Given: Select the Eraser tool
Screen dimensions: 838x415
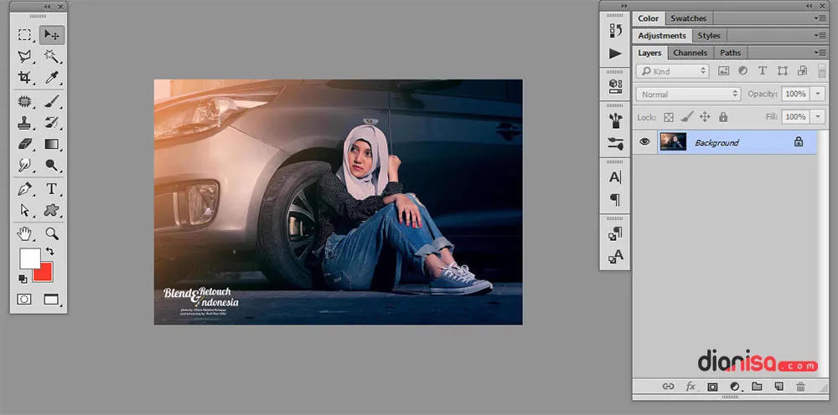Looking at the screenshot, I should click(24, 144).
